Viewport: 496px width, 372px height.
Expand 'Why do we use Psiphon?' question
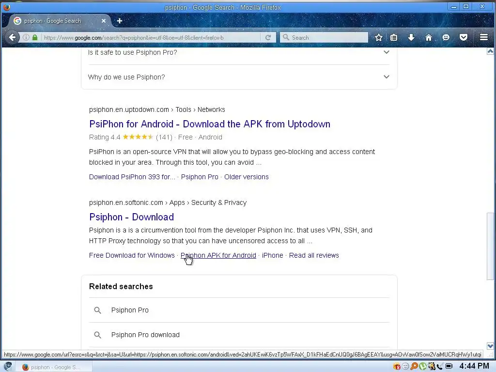(x=239, y=77)
